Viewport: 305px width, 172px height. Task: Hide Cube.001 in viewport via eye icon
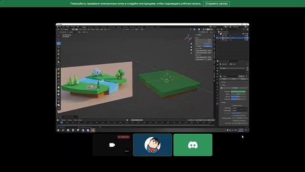click(245, 38)
